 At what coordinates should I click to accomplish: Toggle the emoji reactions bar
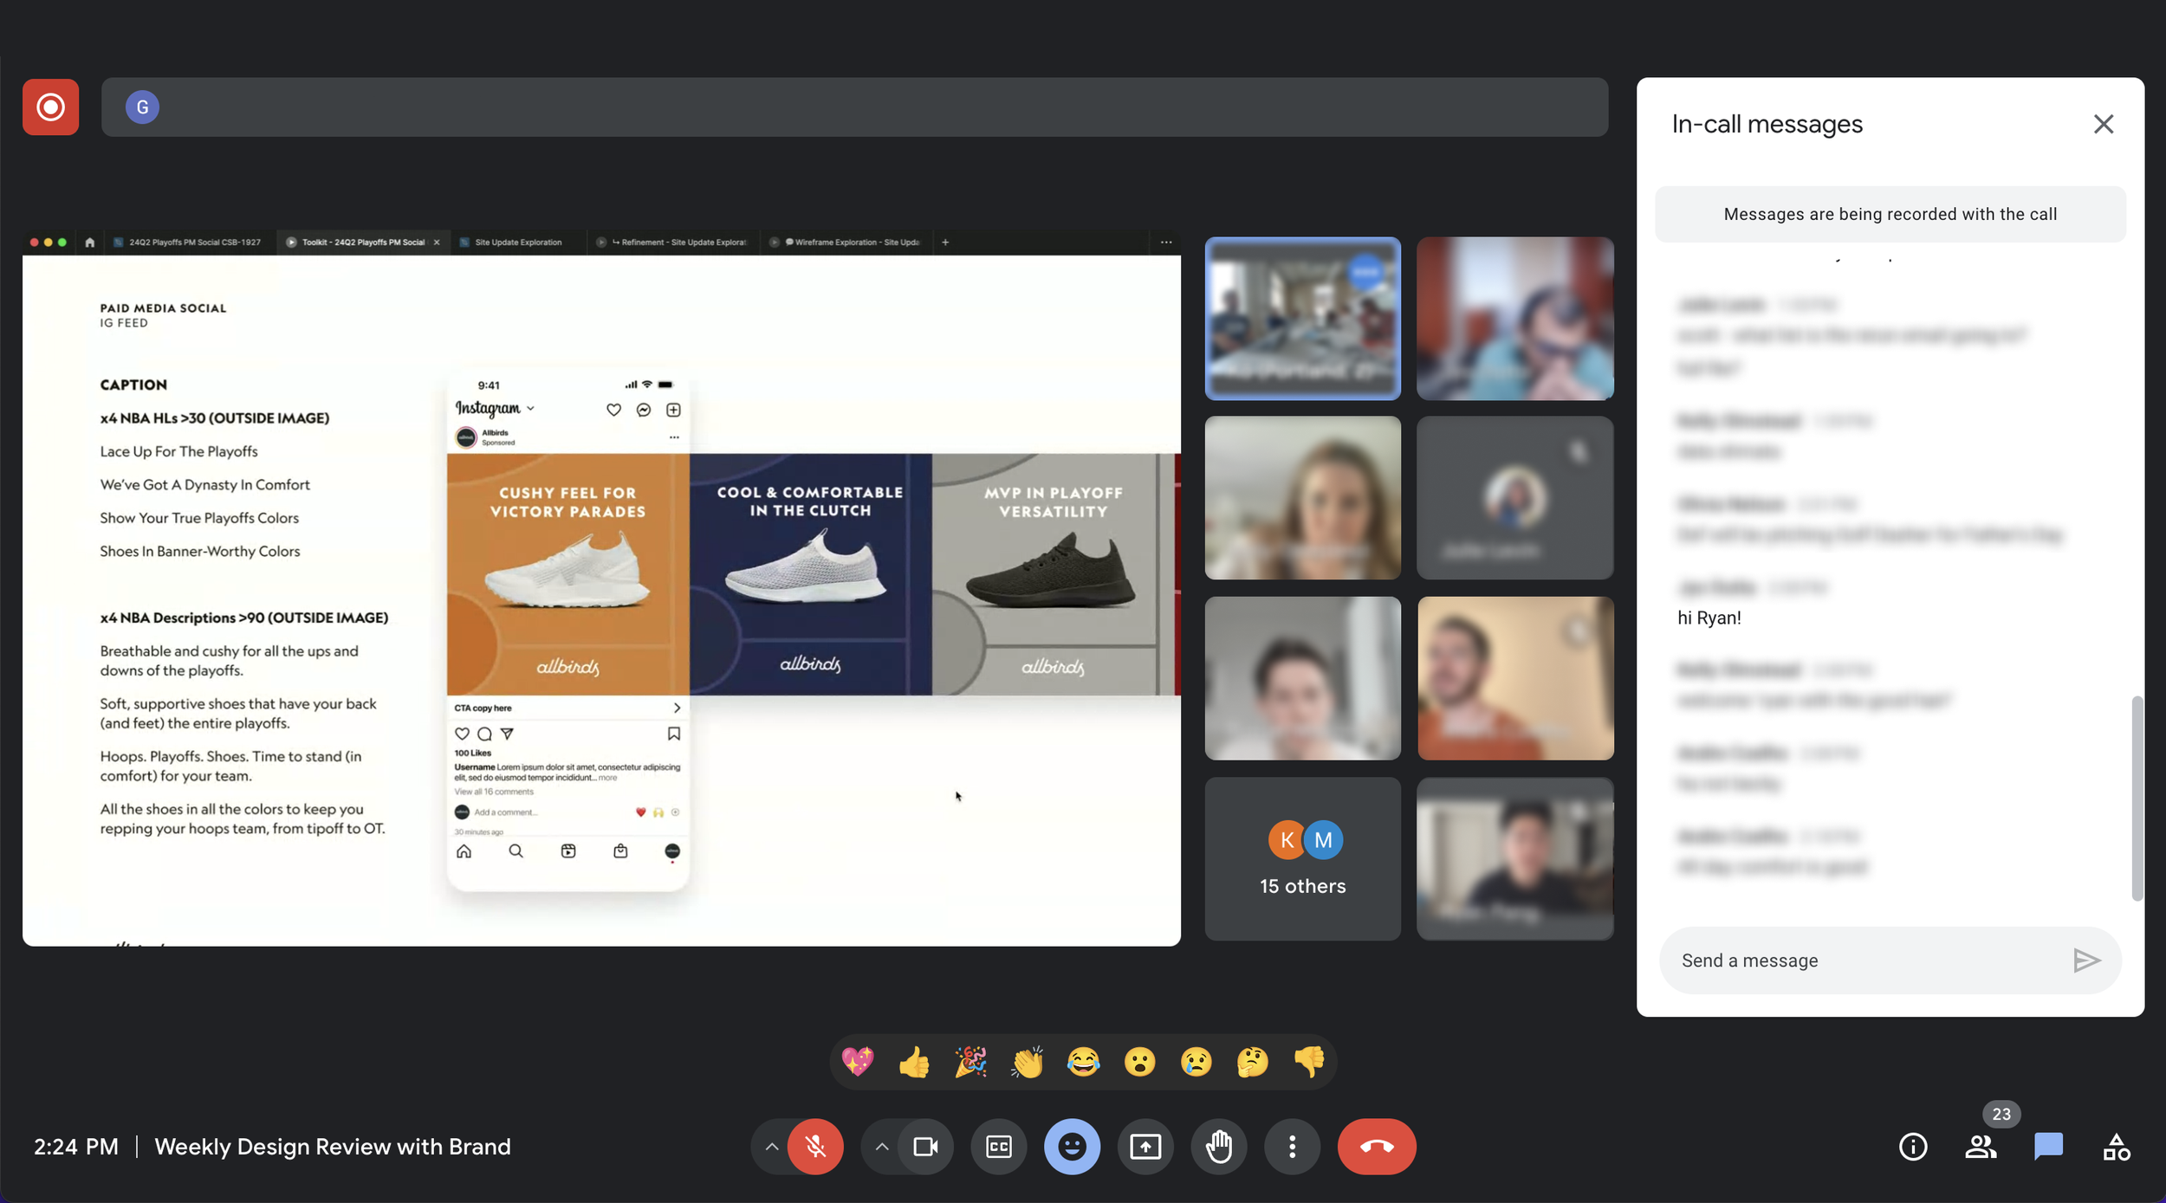(1072, 1147)
